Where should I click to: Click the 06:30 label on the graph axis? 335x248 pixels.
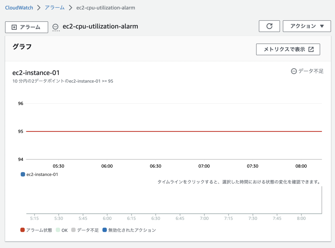(x=155, y=166)
